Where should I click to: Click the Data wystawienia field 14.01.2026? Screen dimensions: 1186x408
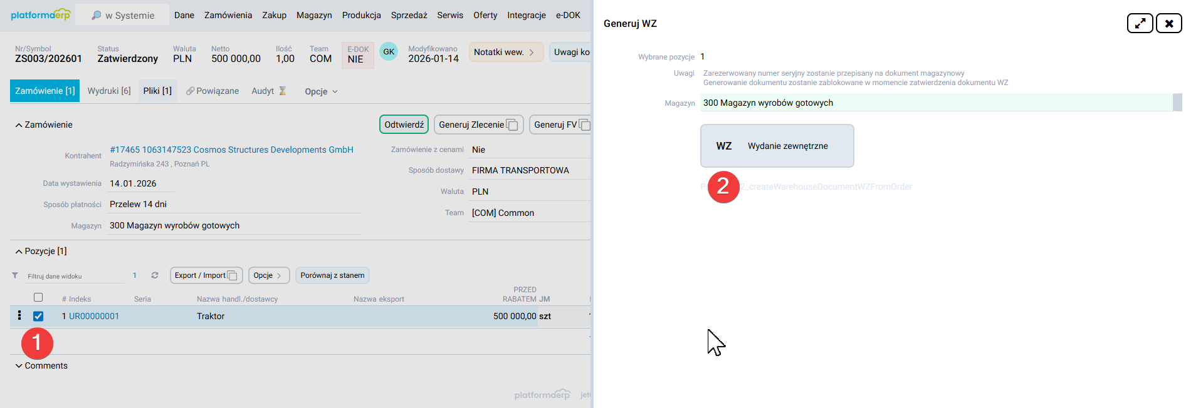click(x=142, y=183)
